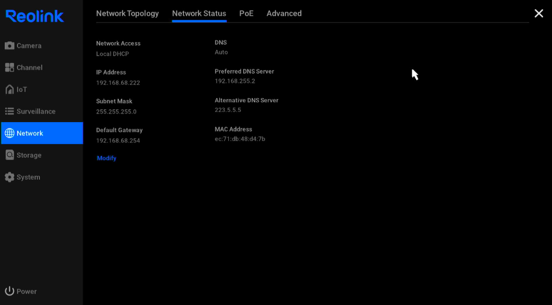Click the Power icon
The image size is (552, 305).
pyautogui.click(x=10, y=291)
